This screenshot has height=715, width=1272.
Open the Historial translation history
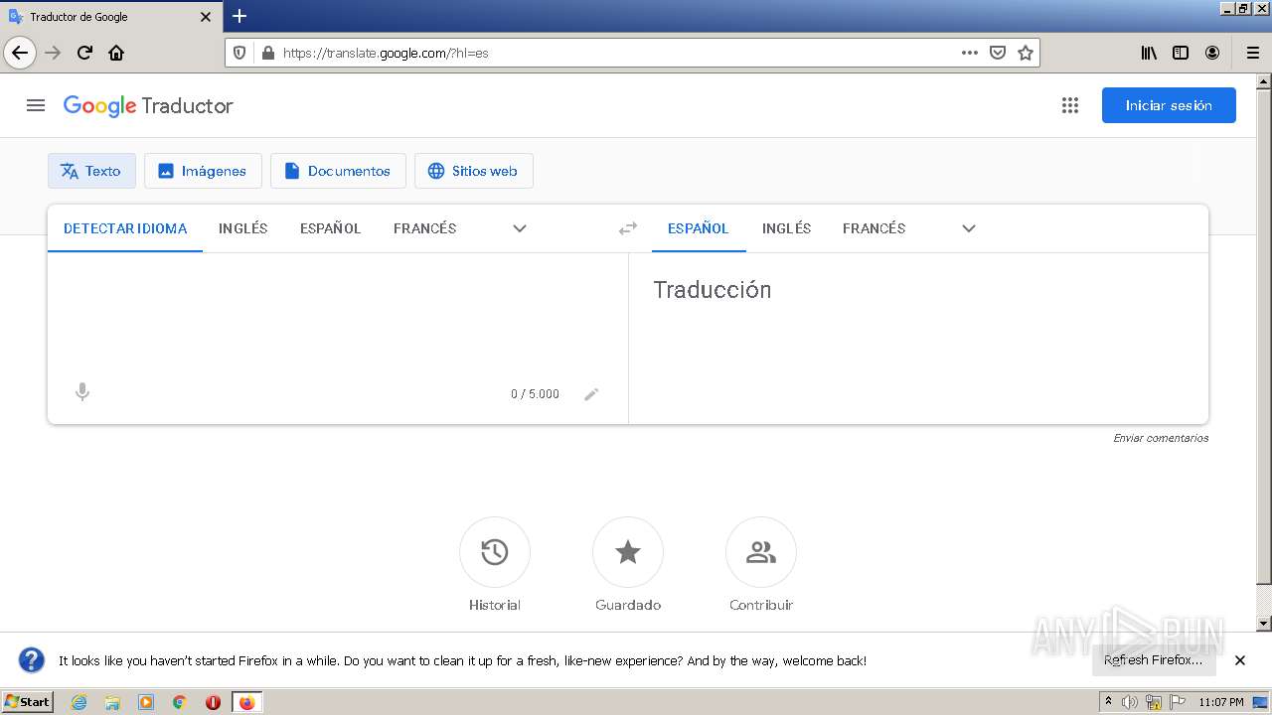495,552
